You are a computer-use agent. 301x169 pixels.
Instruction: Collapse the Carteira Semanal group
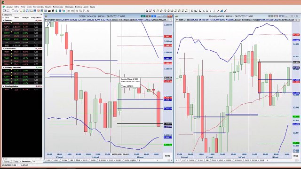point(4,68)
